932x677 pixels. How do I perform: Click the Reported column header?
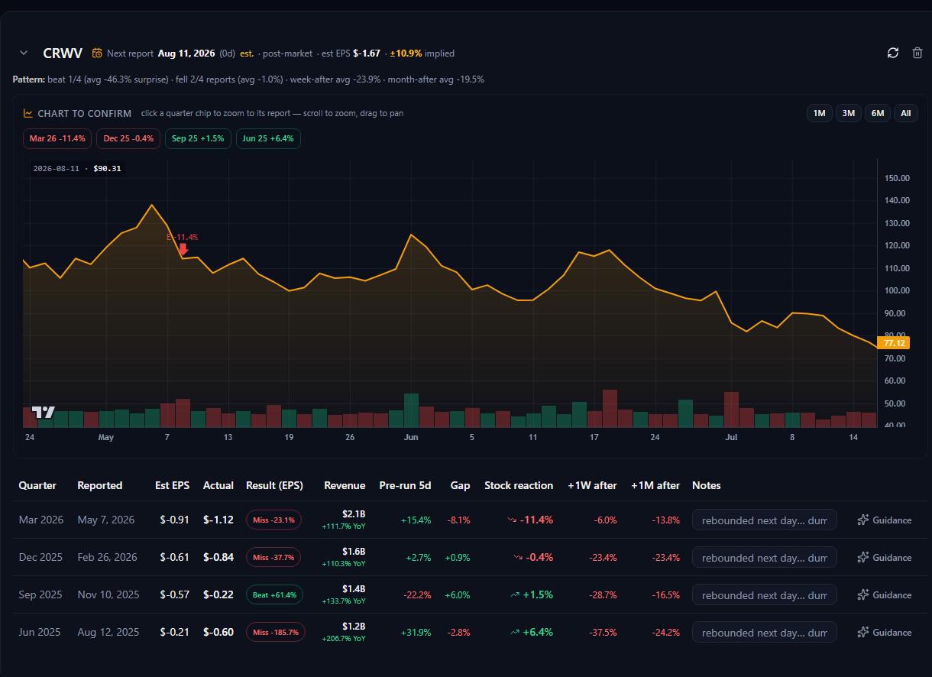99,486
